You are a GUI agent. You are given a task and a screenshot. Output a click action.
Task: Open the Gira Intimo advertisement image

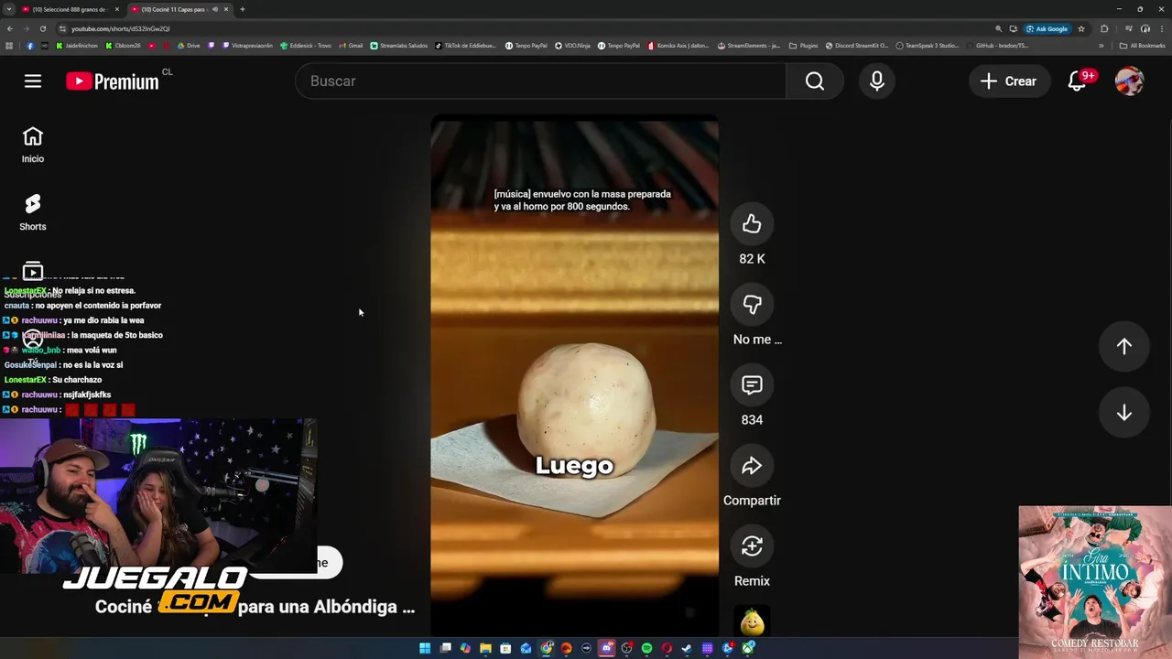click(1095, 582)
